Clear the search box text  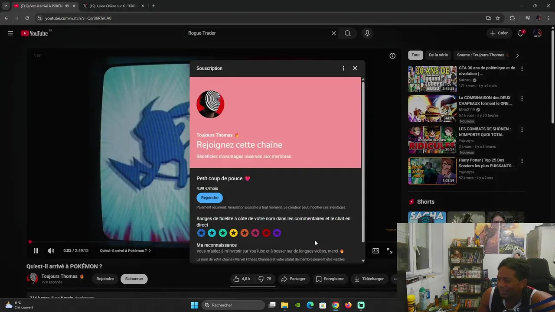(334, 33)
